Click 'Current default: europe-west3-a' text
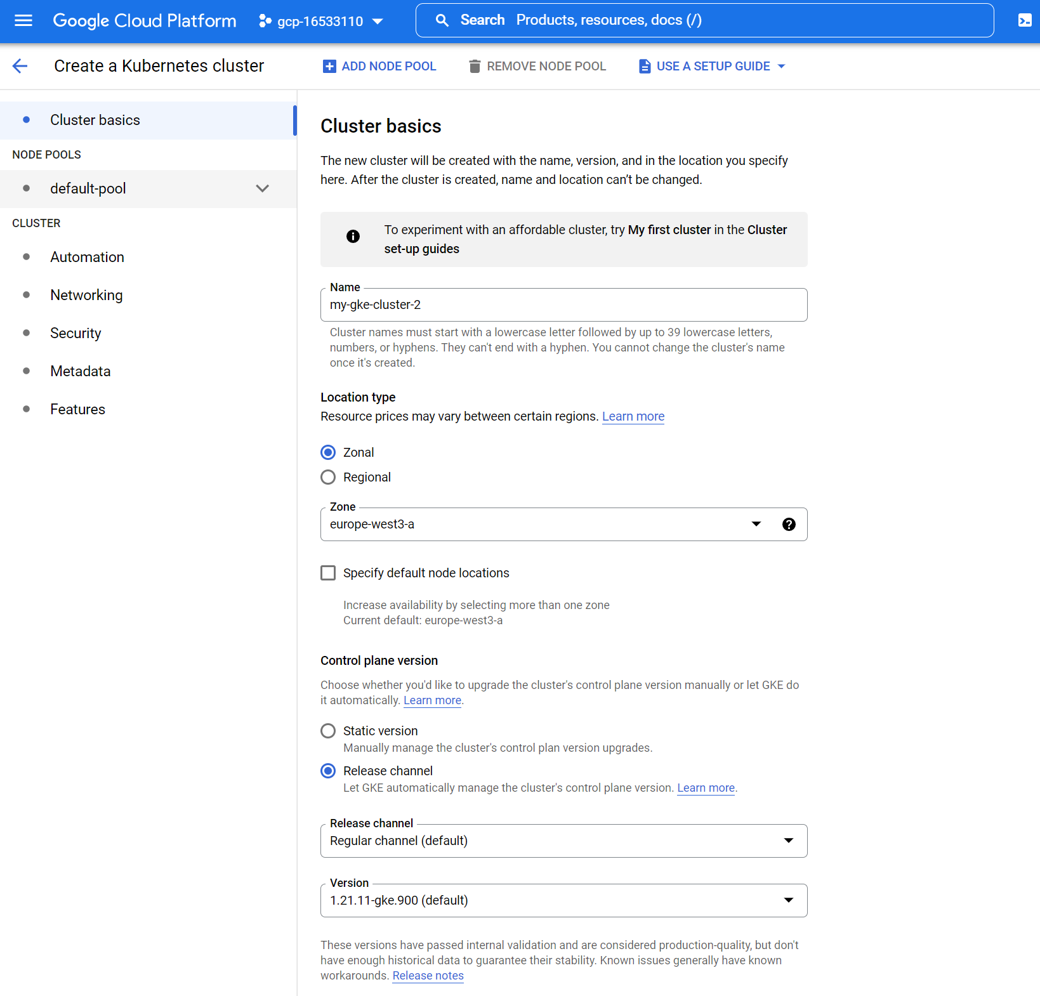Viewport: 1040px width, 996px height. pyautogui.click(x=423, y=620)
